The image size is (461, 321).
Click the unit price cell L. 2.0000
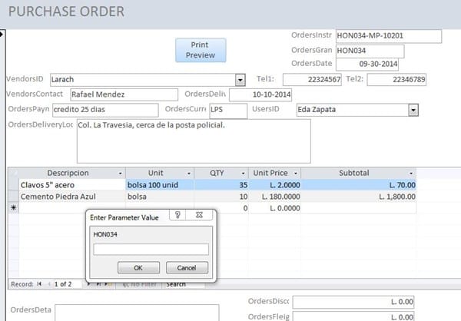coord(274,185)
